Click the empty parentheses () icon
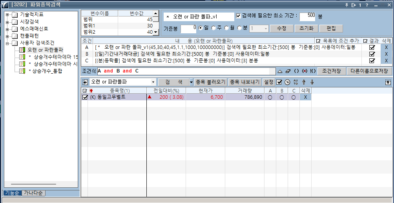 [297, 71]
